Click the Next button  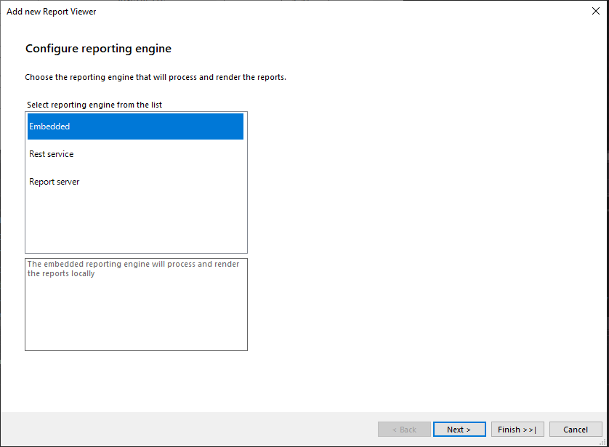pyautogui.click(x=459, y=430)
